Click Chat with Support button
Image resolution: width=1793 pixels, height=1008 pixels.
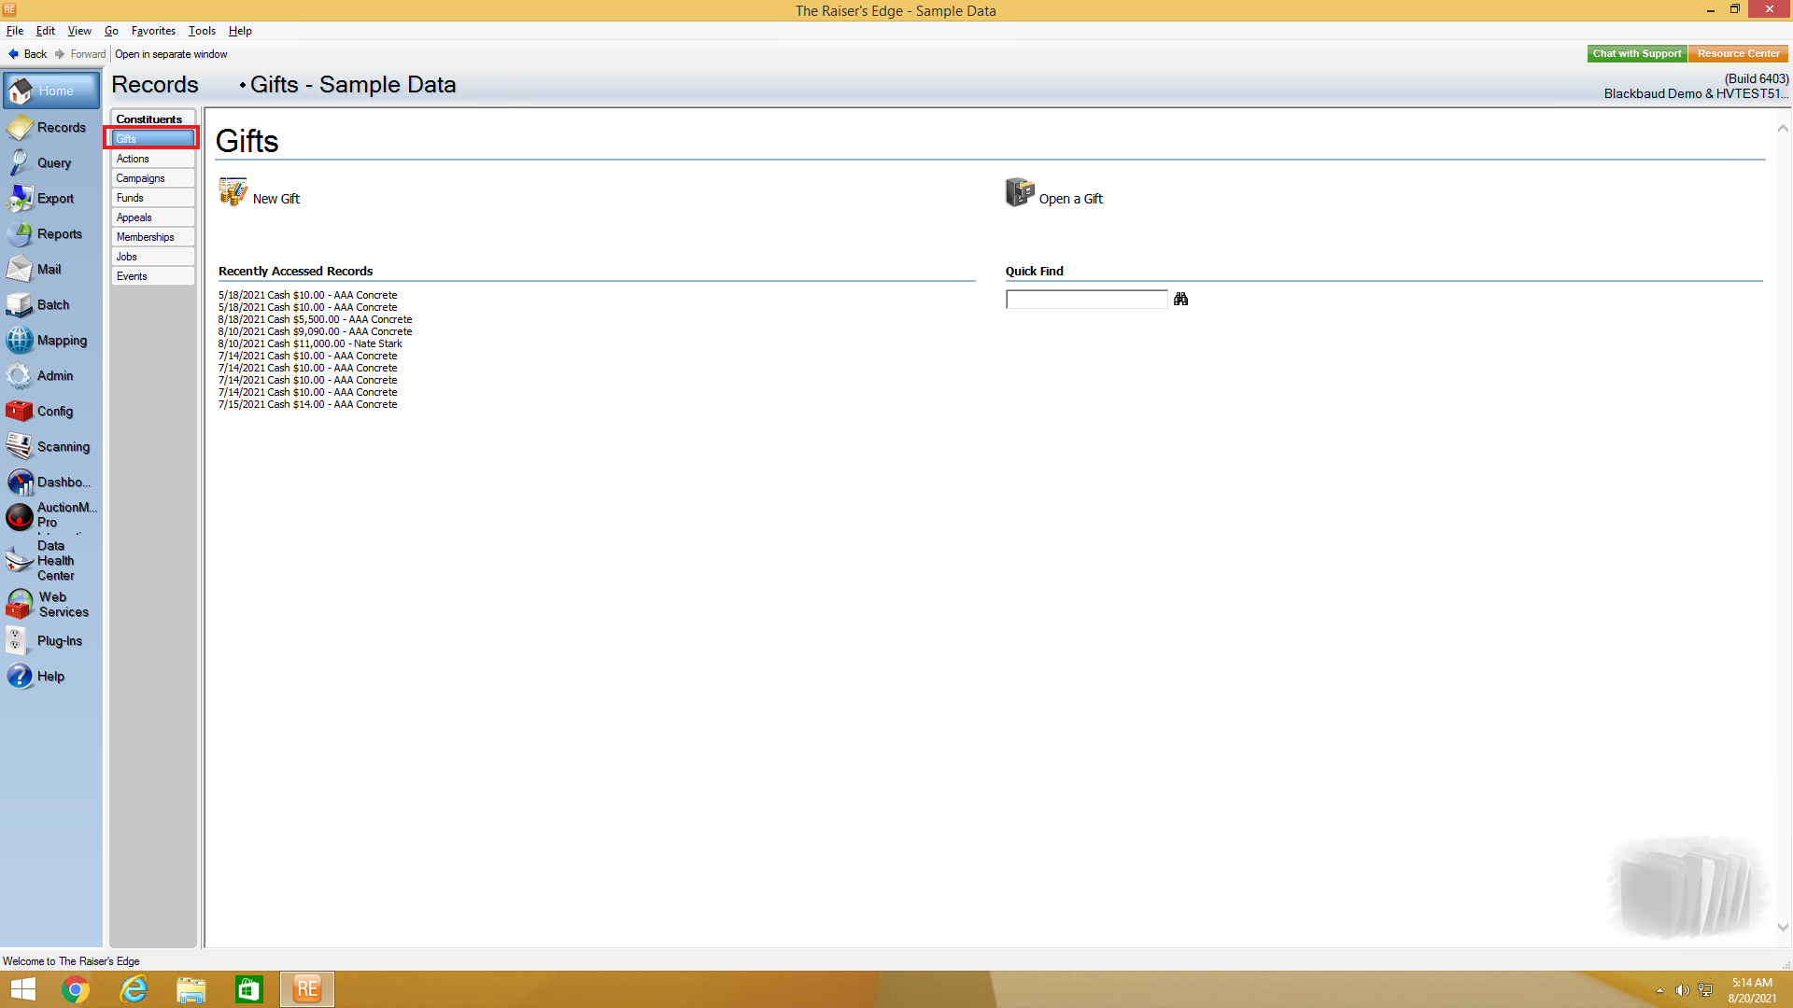1636,54
